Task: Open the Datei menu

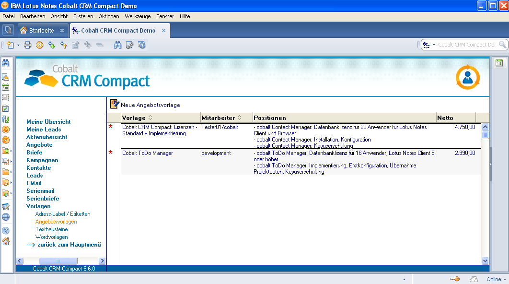Action: [x=9, y=16]
